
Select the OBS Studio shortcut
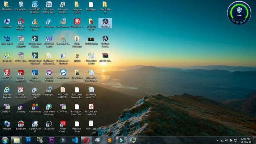pos(49,125)
